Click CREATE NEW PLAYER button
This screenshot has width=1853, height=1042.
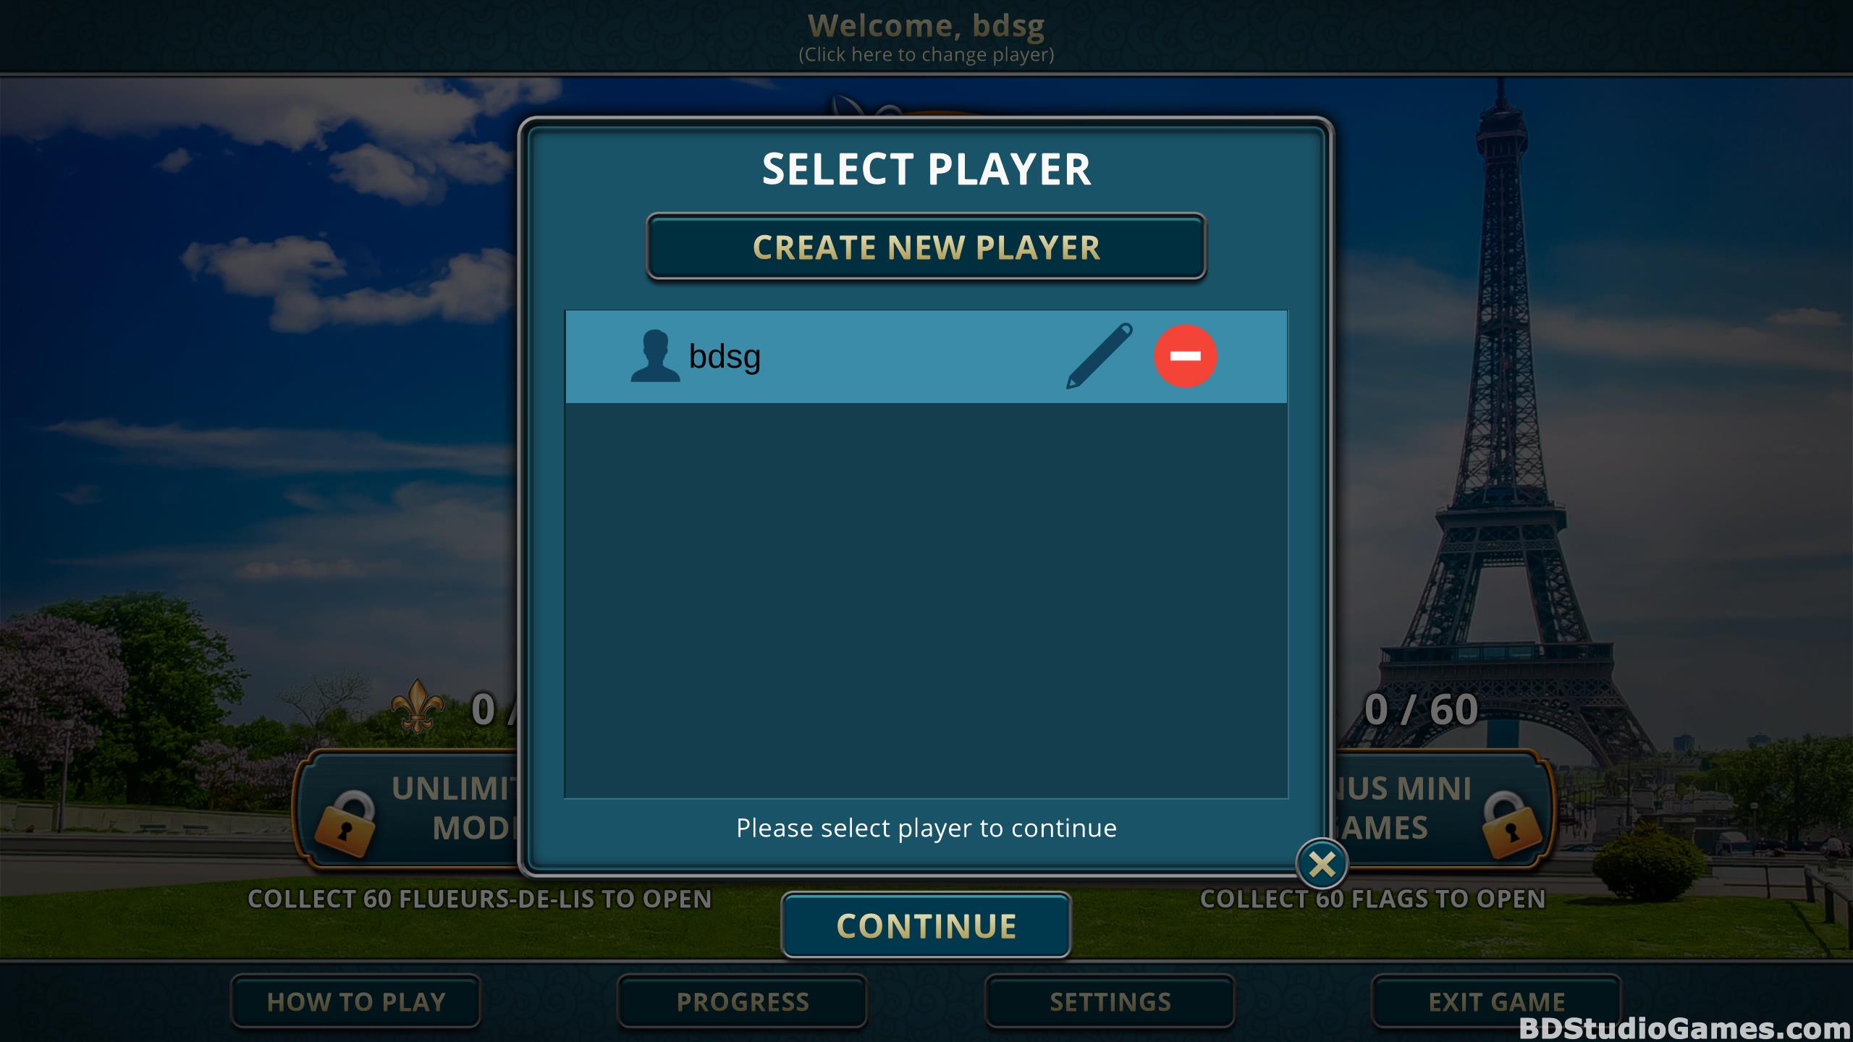(926, 247)
